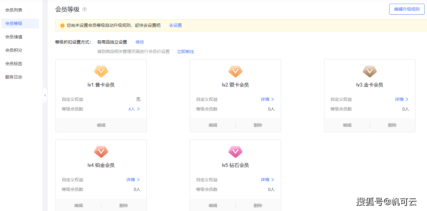Click the 编辑升级规则 button
427x211 pixels.
pyautogui.click(x=407, y=9)
